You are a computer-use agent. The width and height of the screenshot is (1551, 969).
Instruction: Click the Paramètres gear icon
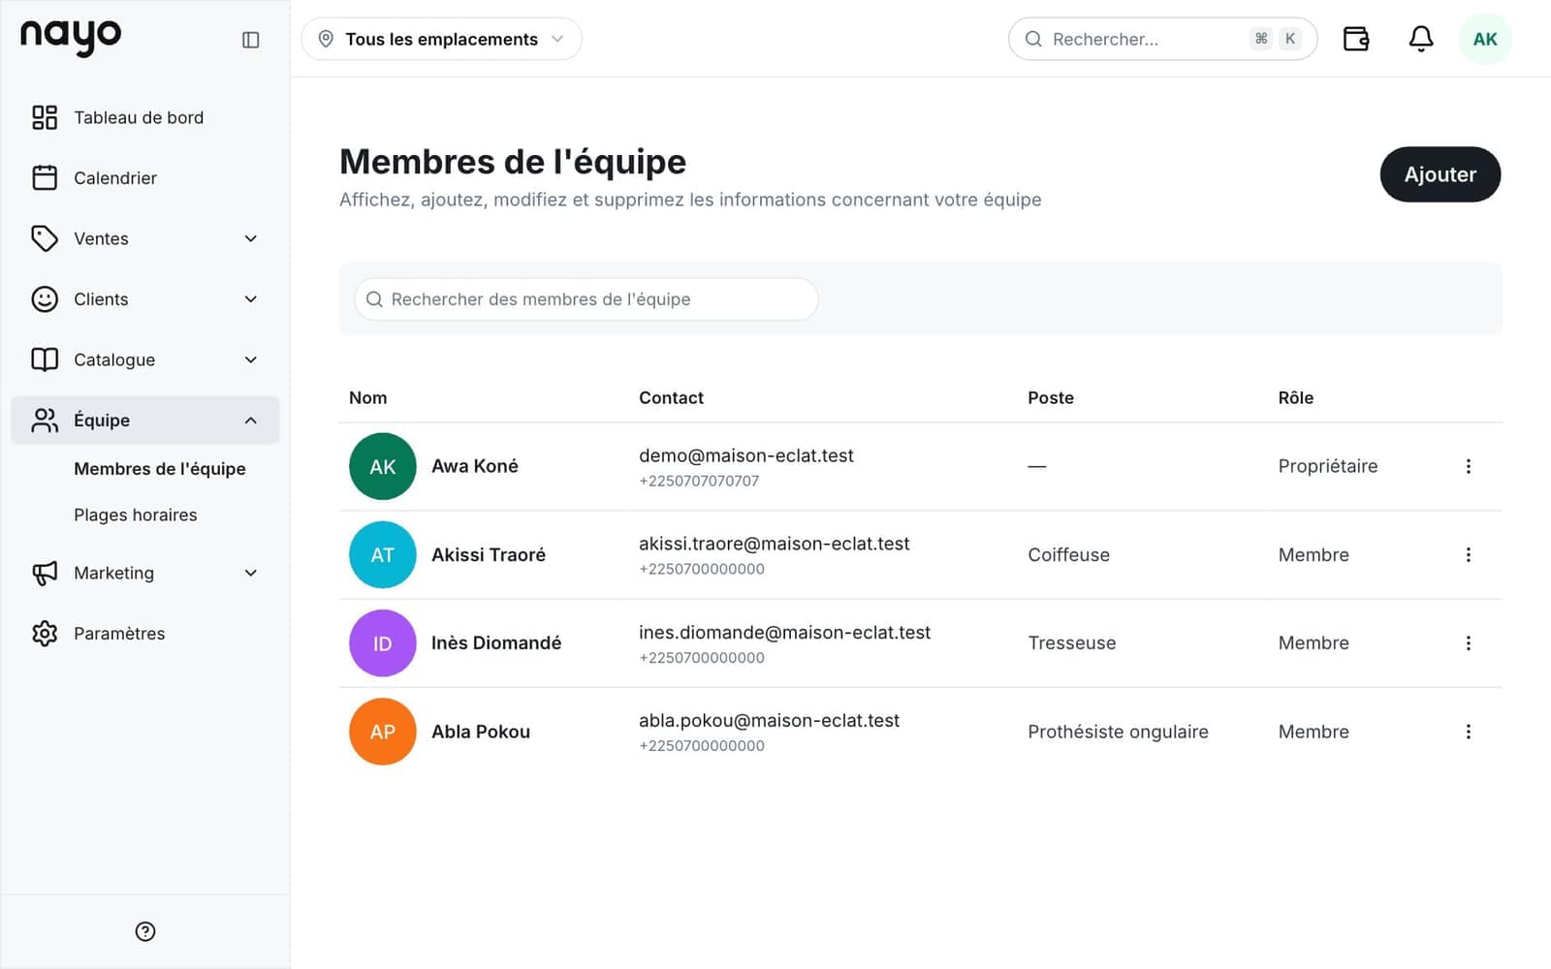45,633
